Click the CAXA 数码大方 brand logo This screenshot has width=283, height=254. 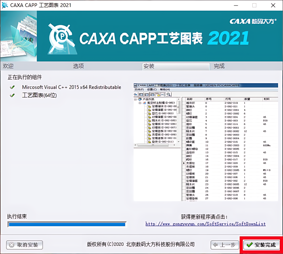pos(253,21)
